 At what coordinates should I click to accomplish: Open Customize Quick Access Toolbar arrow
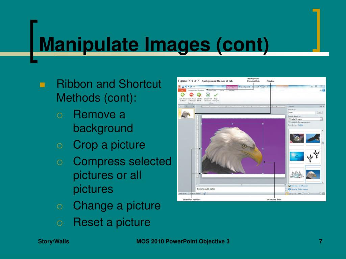tap(194, 87)
